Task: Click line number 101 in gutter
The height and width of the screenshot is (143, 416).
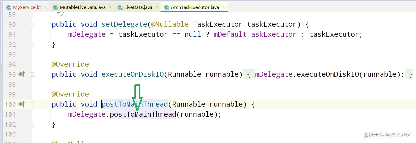Action: (x=10, y=115)
